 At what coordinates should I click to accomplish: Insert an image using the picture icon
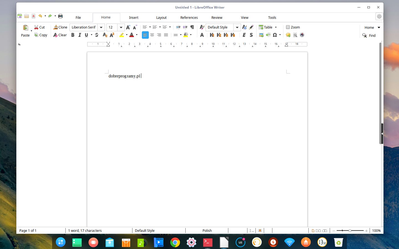coord(261,35)
